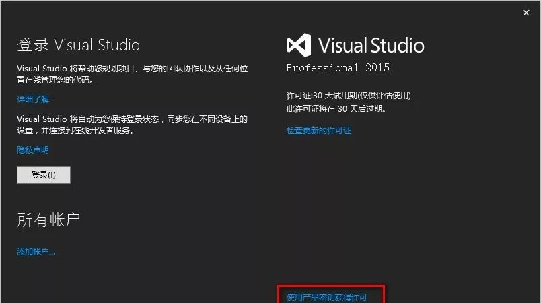Click the 所有帐户 heading
The width and height of the screenshot is (541, 303).
48,220
